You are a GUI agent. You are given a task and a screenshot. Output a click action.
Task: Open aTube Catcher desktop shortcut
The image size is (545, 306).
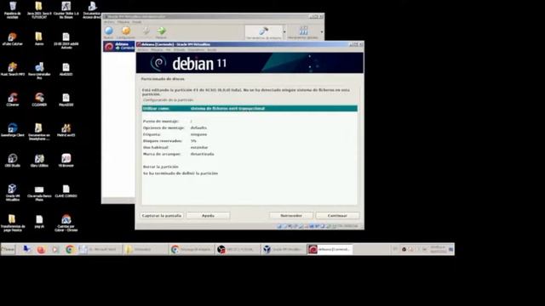click(13, 39)
